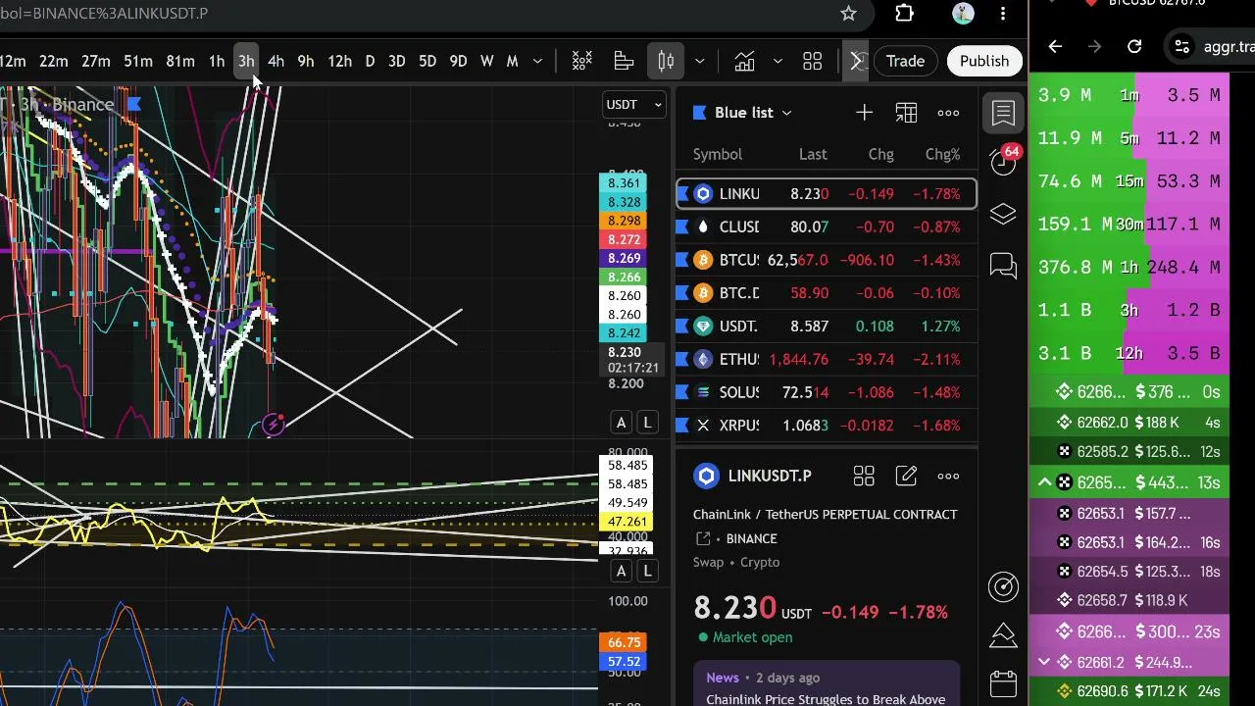Toggle auto scale A on price pane
The height and width of the screenshot is (706, 1255).
(621, 423)
